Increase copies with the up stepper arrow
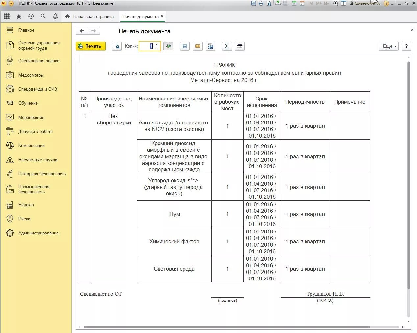This screenshot has height=333, width=417. [157, 44]
